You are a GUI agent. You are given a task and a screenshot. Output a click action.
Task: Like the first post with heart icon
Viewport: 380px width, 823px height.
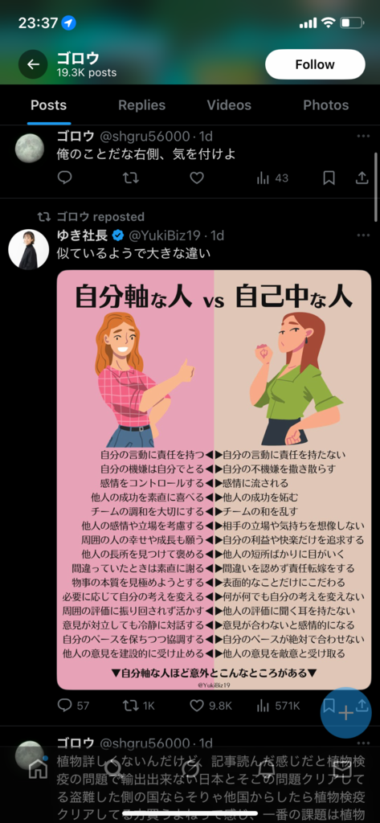coord(197,178)
